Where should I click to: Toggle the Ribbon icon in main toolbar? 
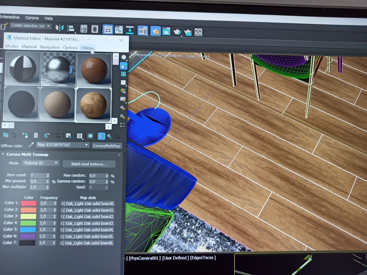[108, 29]
